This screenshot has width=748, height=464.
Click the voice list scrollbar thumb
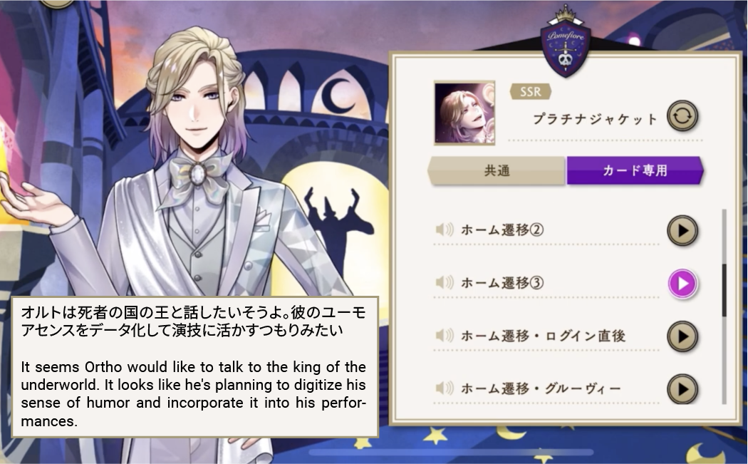point(724,290)
